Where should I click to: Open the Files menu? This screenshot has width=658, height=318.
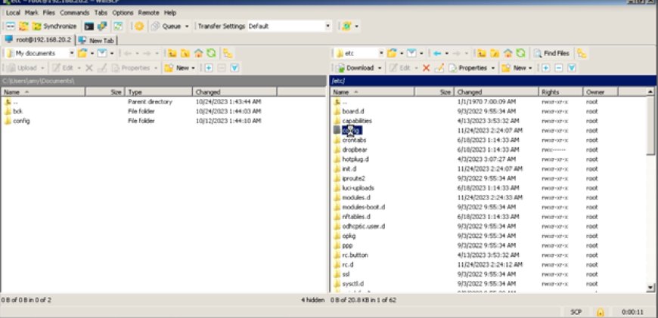[x=48, y=13]
